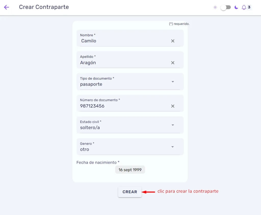The width and height of the screenshot is (261, 215).
Task: Click the Crear Contraparte page title
Action: [x=44, y=7]
